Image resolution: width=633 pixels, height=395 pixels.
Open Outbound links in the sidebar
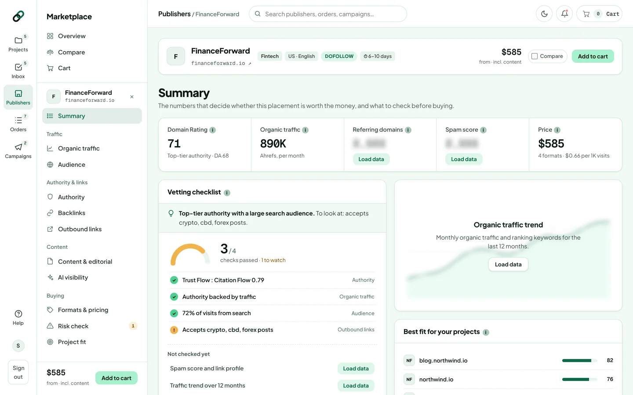92,229
